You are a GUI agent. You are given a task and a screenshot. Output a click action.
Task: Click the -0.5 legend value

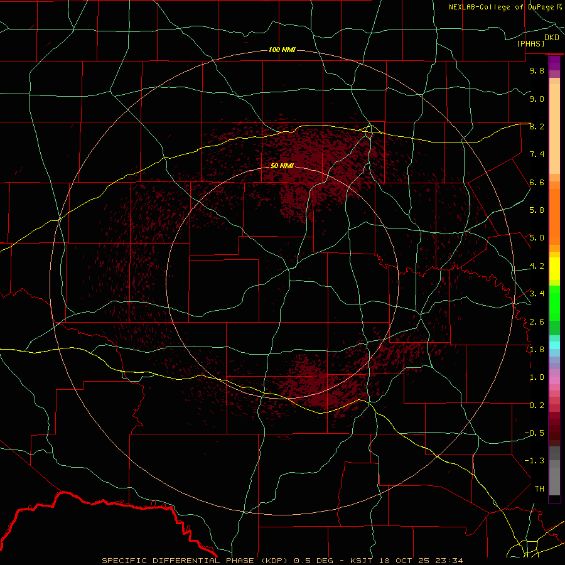click(534, 433)
